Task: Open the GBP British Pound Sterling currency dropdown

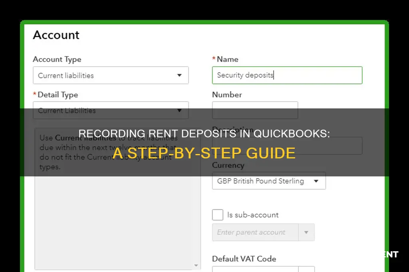Action: click(269, 181)
